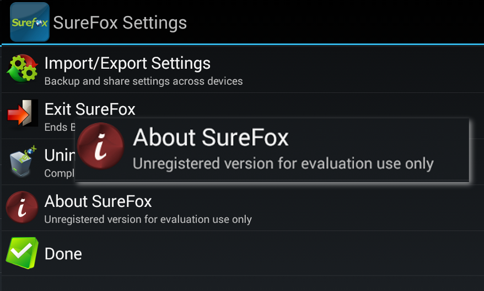Tap the SureFox logo in title bar
484x291 pixels.
point(30,22)
